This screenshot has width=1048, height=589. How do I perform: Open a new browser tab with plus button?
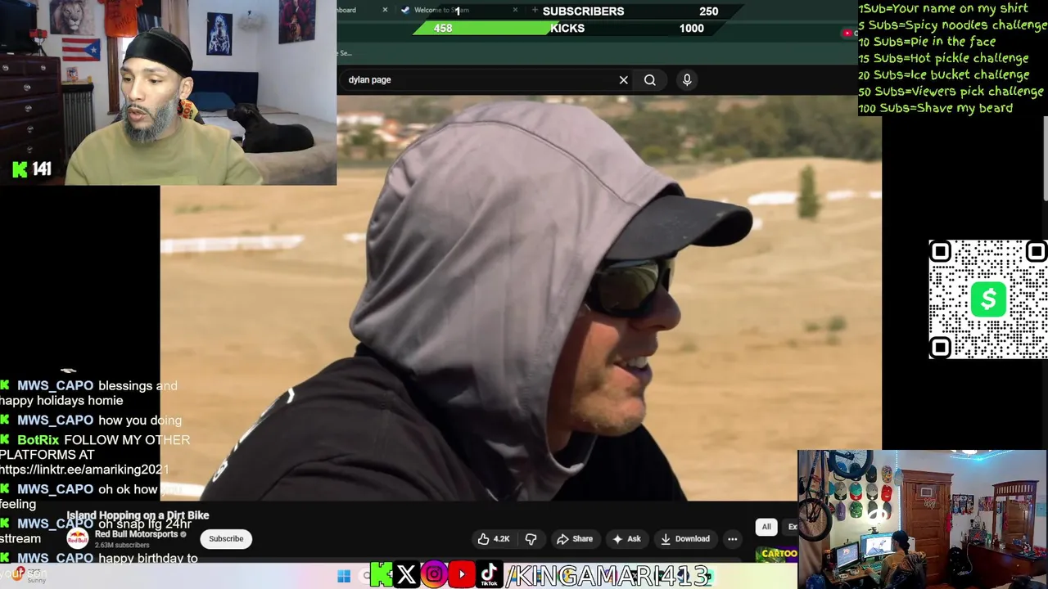(535, 10)
